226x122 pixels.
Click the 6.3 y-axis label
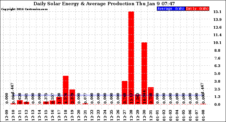(x=217, y=66)
